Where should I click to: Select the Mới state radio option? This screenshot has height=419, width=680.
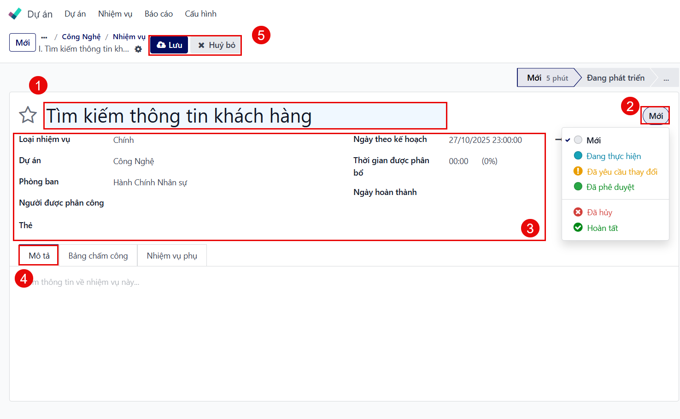[578, 140]
